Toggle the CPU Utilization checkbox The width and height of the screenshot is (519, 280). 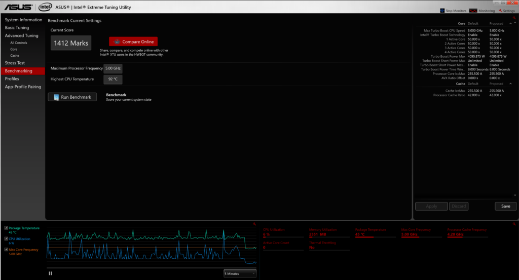point(6,239)
